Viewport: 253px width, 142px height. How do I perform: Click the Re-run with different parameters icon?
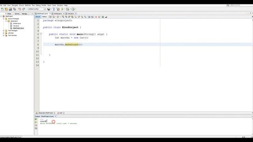[36, 122]
